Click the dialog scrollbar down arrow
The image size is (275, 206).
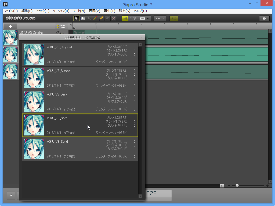click(140, 196)
